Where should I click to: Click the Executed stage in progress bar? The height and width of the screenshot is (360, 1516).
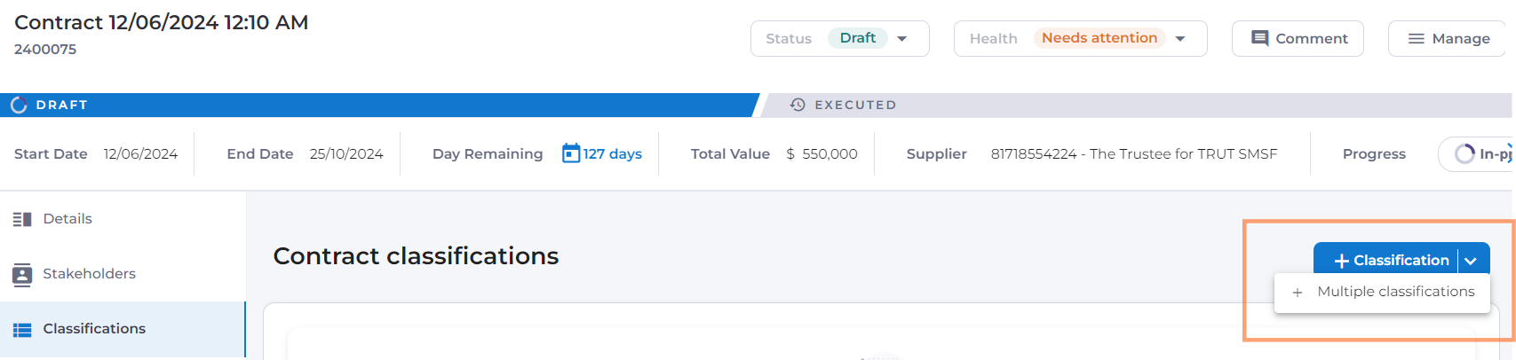click(x=854, y=105)
